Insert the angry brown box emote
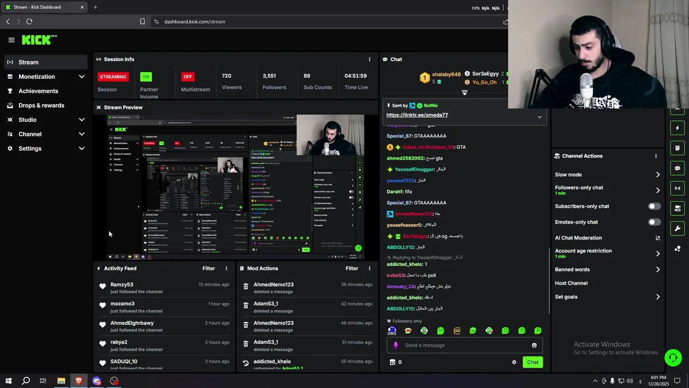The image size is (689, 388). [457, 330]
